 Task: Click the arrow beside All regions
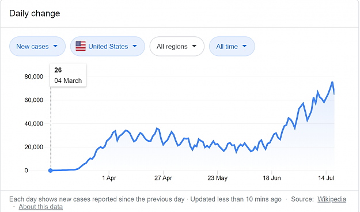pos(194,46)
